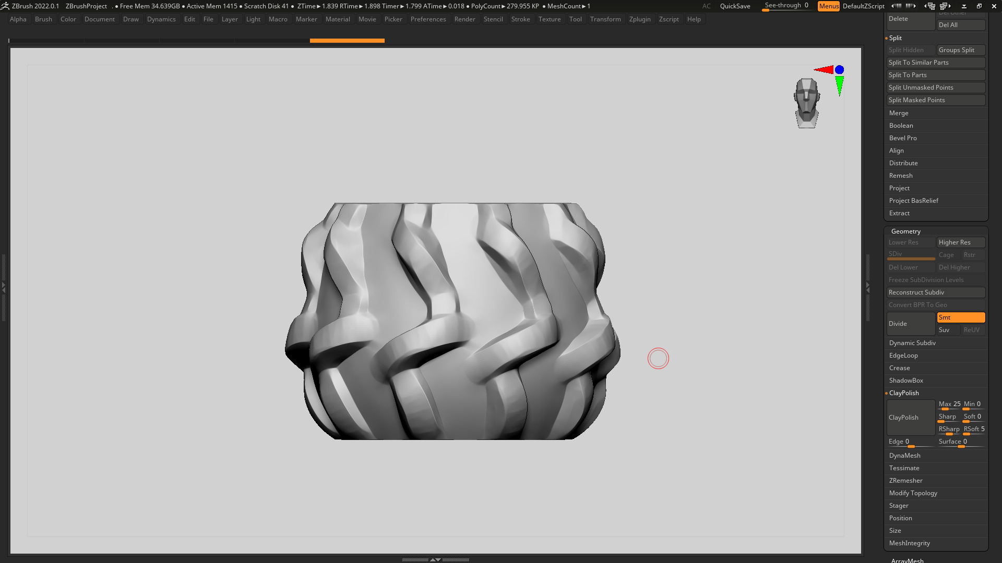
Task: Open the Zplugin menu
Action: (x=640, y=19)
